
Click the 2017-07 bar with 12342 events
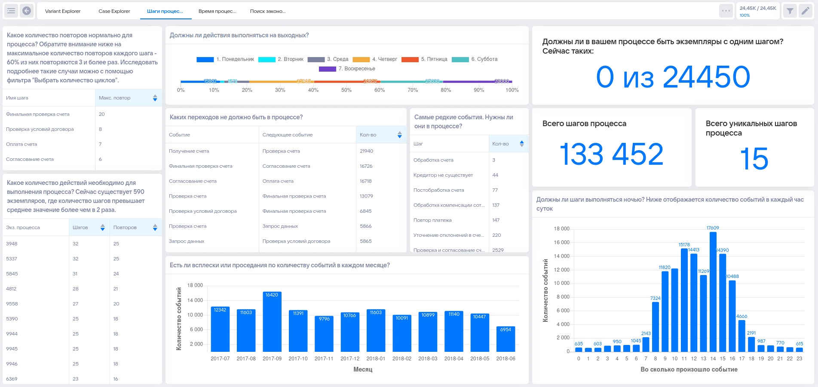click(220, 329)
